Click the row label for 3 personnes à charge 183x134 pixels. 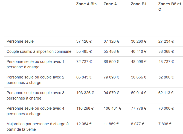pos(35,95)
